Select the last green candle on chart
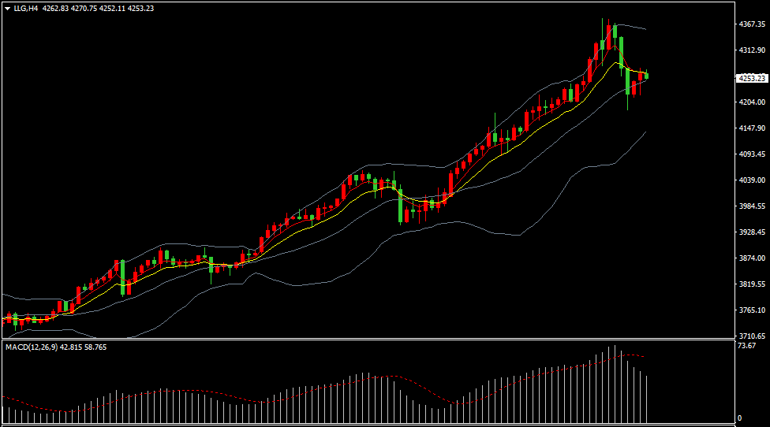 click(647, 76)
